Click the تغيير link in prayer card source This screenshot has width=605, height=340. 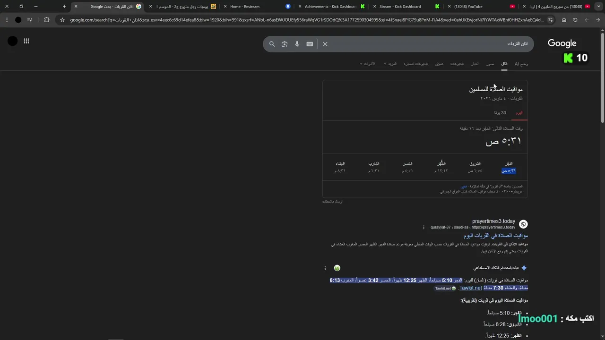tap(464, 186)
